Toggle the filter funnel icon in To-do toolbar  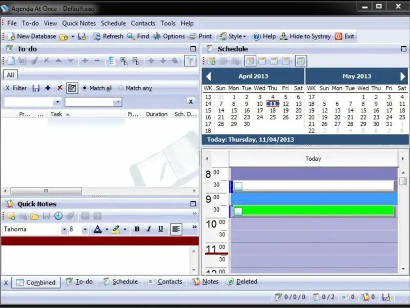(190, 61)
